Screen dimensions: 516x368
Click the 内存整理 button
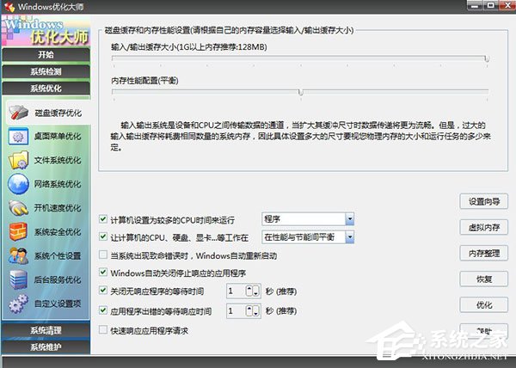[482, 254]
